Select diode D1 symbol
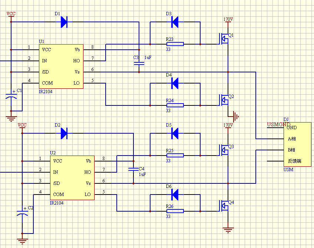The image size is (314, 248). [64, 22]
